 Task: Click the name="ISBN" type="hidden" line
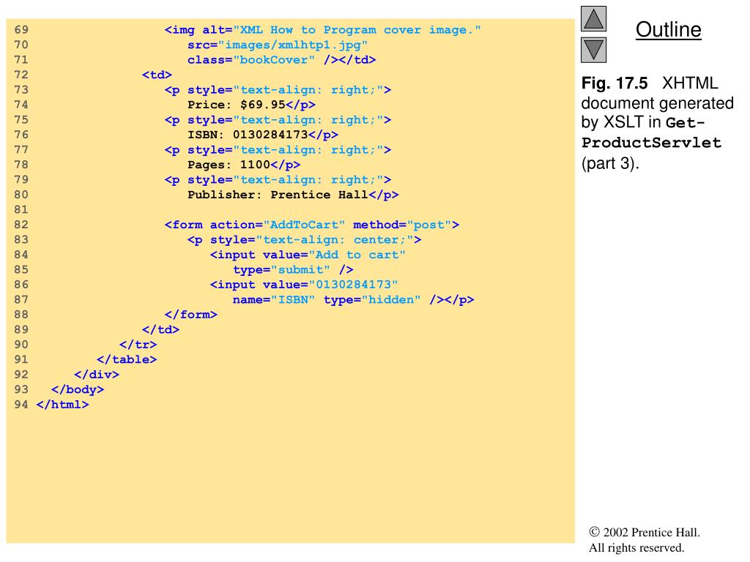pyautogui.click(x=353, y=299)
